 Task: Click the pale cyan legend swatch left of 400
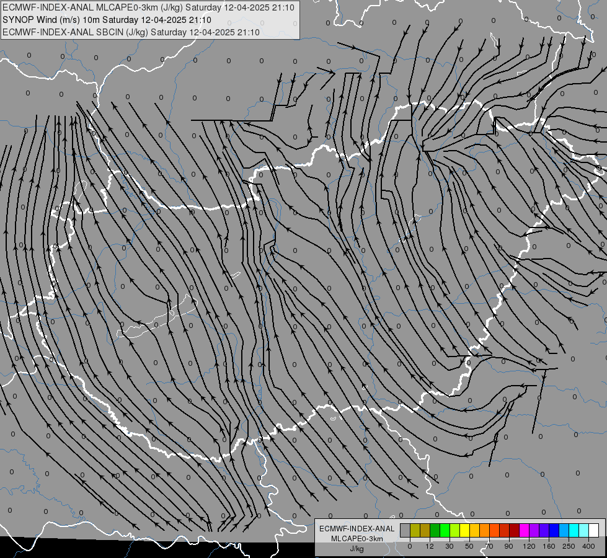(x=584, y=530)
